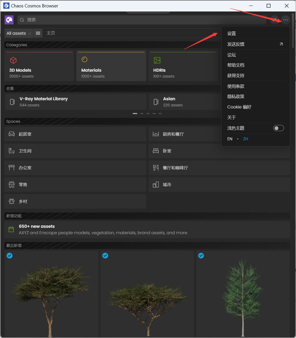Click the hamburger list menu icon
Image resolution: width=296 pixels, height=338 pixels.
(x=38, y=33)
